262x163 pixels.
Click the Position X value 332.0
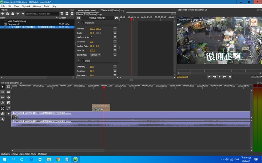point(92,29)
